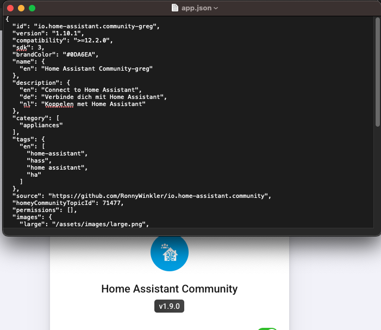Click the "category": [ line
The width and height of the screenshot is (381, 330).
click(36, 118)
